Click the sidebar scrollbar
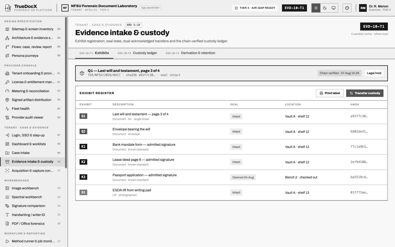This screenshot has width=395, height=247. click(x=66, y=92)
